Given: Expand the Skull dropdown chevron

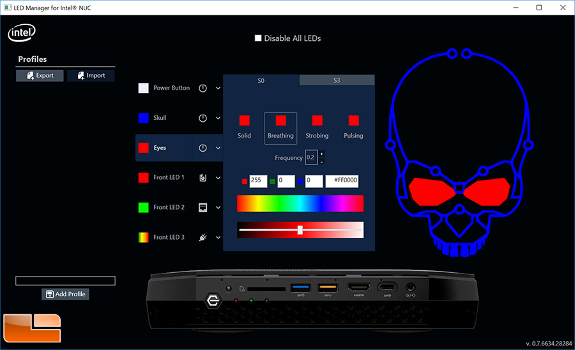Looking at the screenshot, I should click(x=218, y=118).
